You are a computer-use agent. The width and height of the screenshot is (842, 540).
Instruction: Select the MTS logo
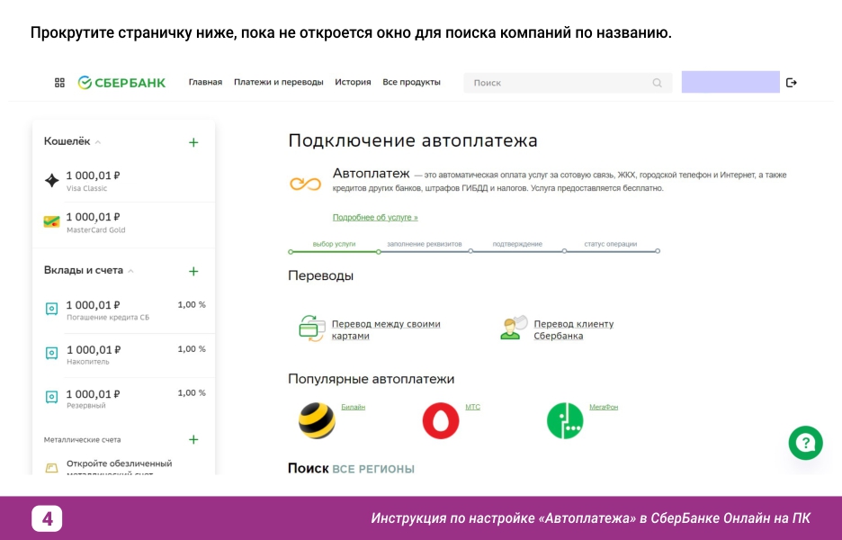(441, 420)
